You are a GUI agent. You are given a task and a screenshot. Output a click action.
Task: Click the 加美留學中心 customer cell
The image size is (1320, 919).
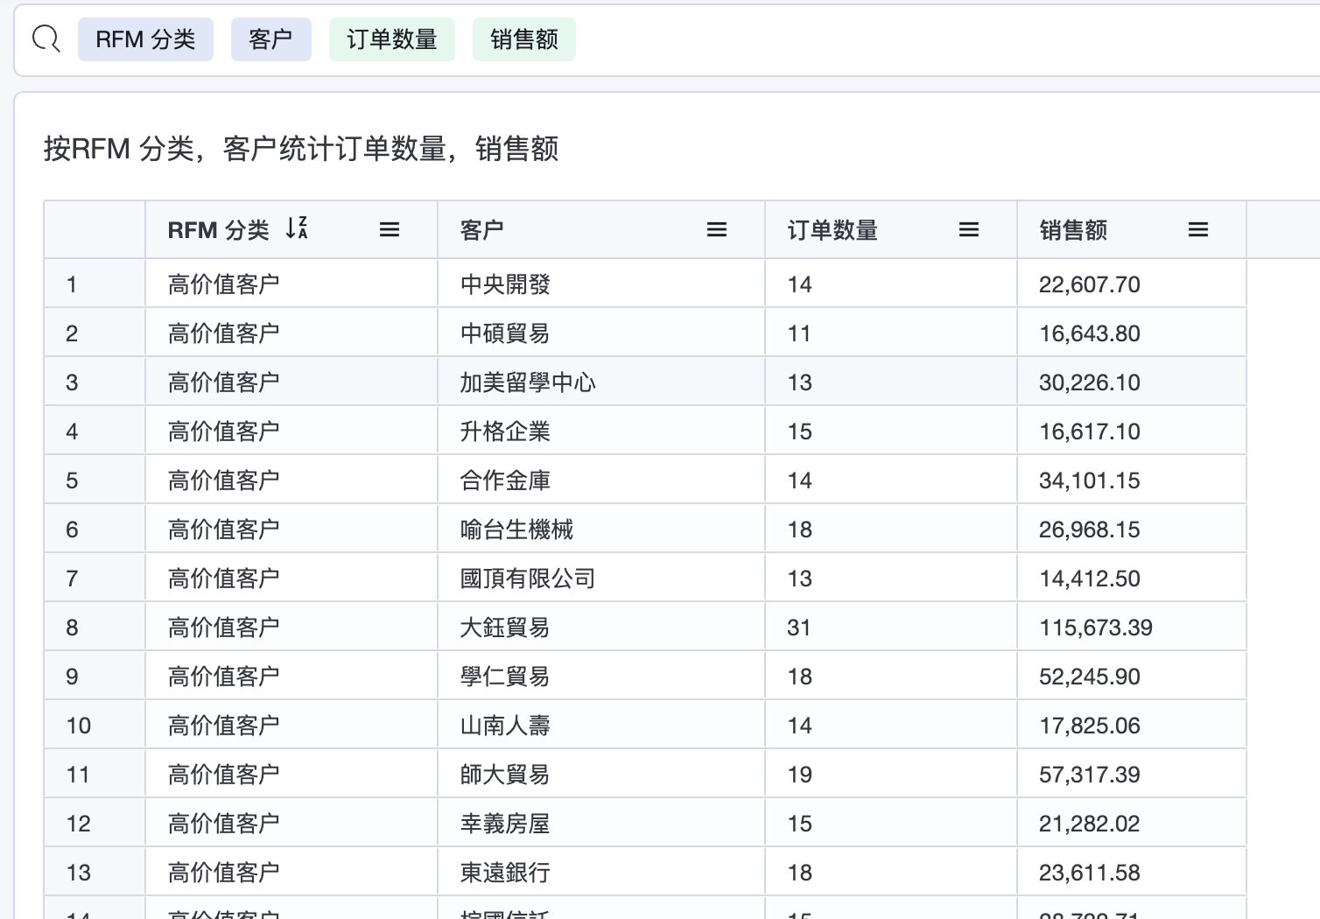point(528,382)
